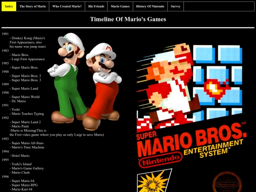The image size is (256, 192).
Task: Click the Super Mario Bros. 3 entry
Action: coord(25,80)
